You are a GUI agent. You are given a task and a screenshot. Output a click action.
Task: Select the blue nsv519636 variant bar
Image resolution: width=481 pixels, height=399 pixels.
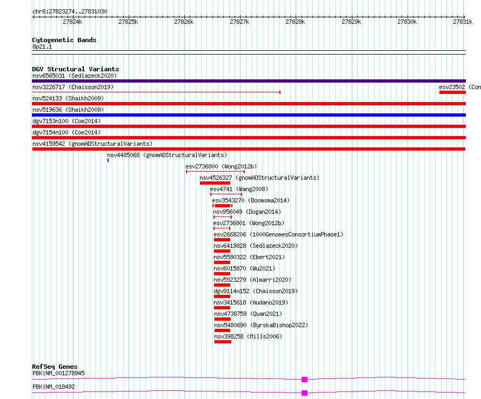(x=249, y=115)
